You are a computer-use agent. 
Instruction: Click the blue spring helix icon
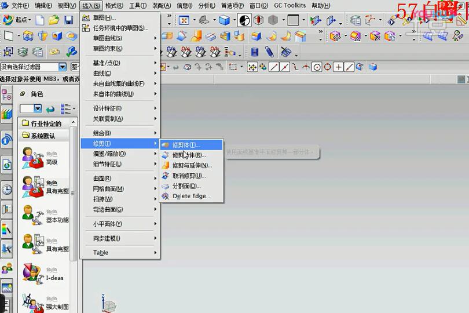pos(269,52)
